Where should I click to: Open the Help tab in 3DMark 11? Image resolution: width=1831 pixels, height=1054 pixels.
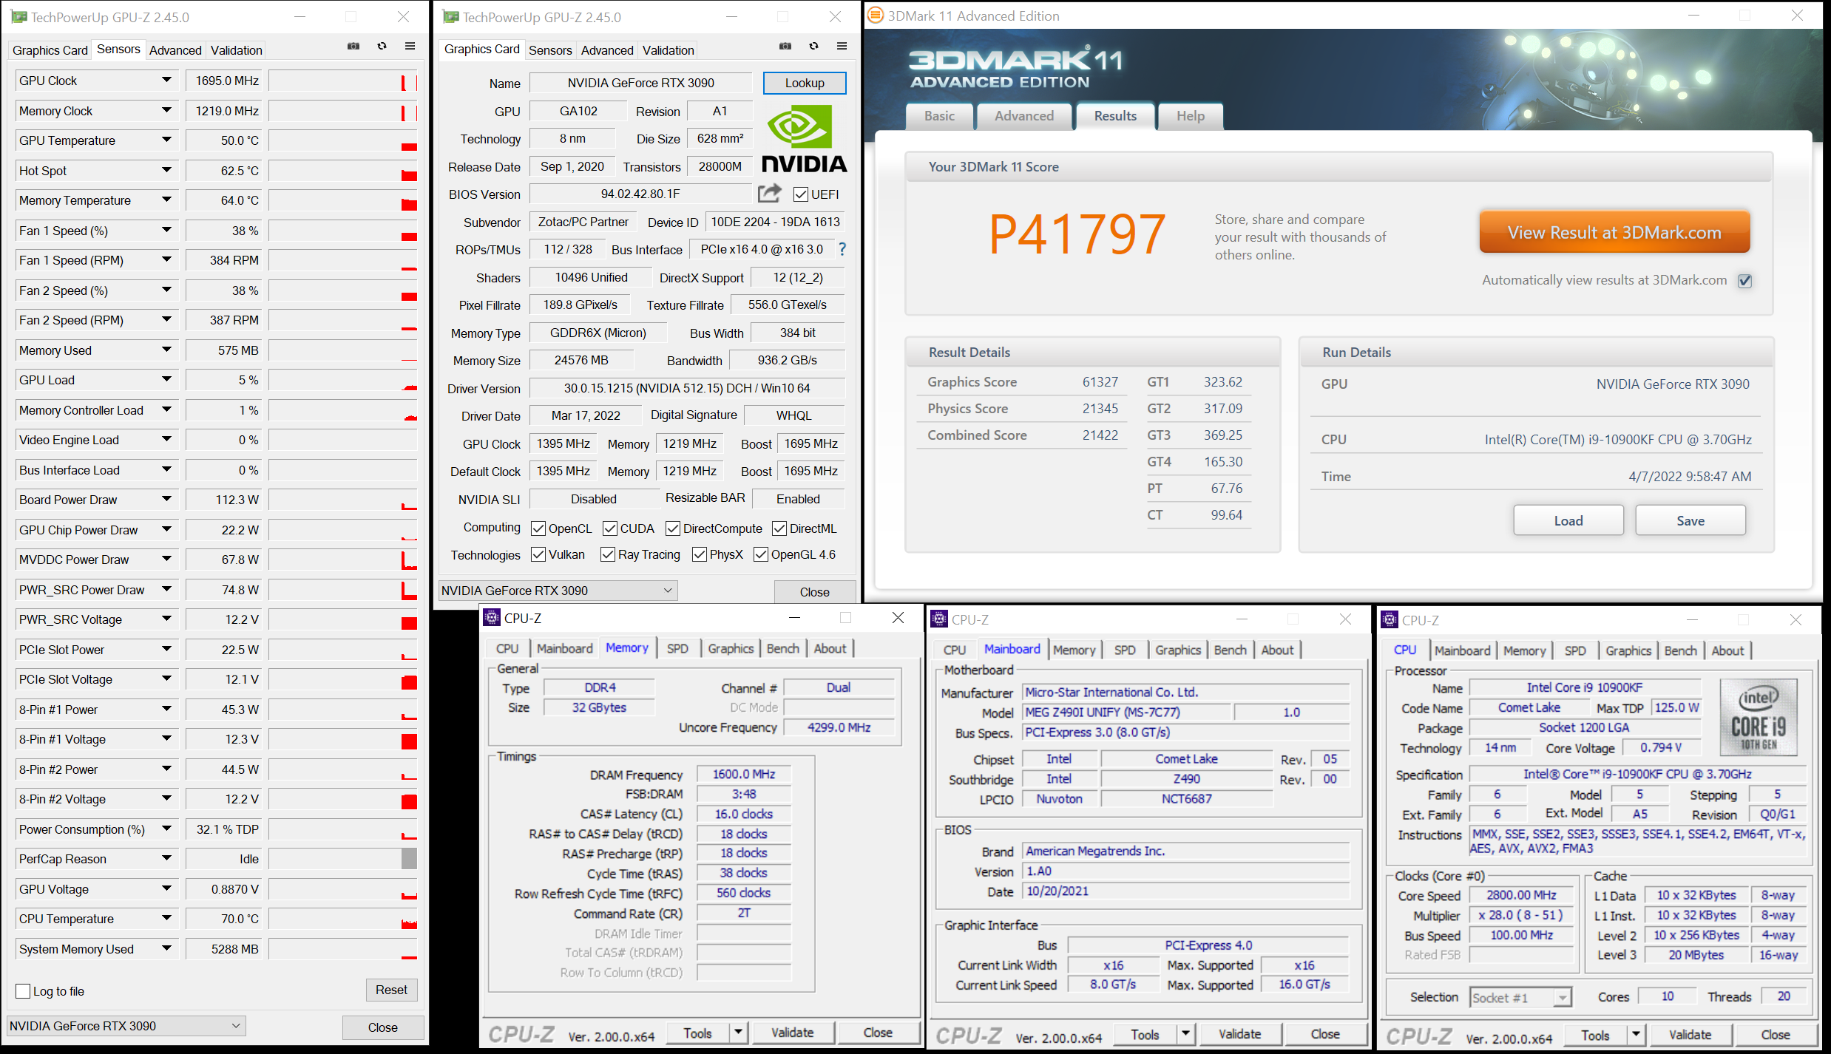click(1191, 116)
